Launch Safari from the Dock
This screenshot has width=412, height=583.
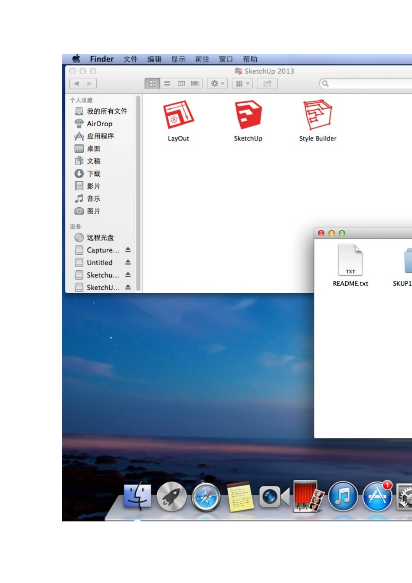pyautogui.click(x=206, y=497)
